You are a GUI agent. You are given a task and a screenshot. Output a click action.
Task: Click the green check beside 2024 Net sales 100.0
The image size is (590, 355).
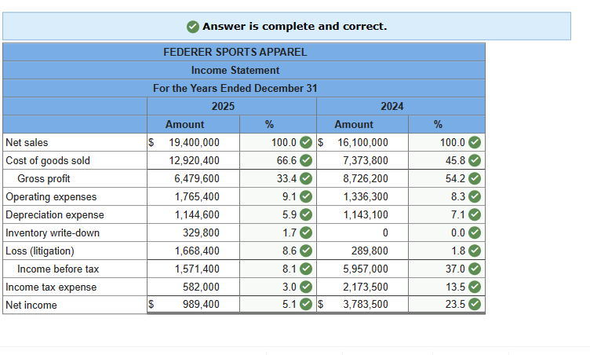475,142
